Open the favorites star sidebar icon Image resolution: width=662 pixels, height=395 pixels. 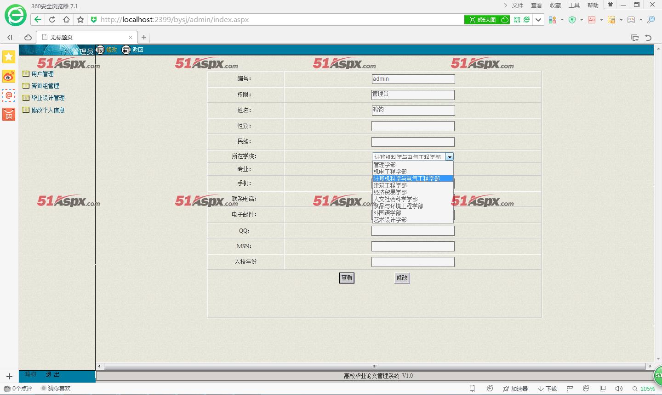point(9,57)
